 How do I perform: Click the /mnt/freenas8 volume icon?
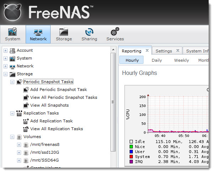pyautogui.click(x=26, y=145)
